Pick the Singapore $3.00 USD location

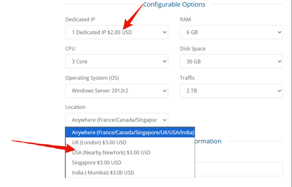96,163
